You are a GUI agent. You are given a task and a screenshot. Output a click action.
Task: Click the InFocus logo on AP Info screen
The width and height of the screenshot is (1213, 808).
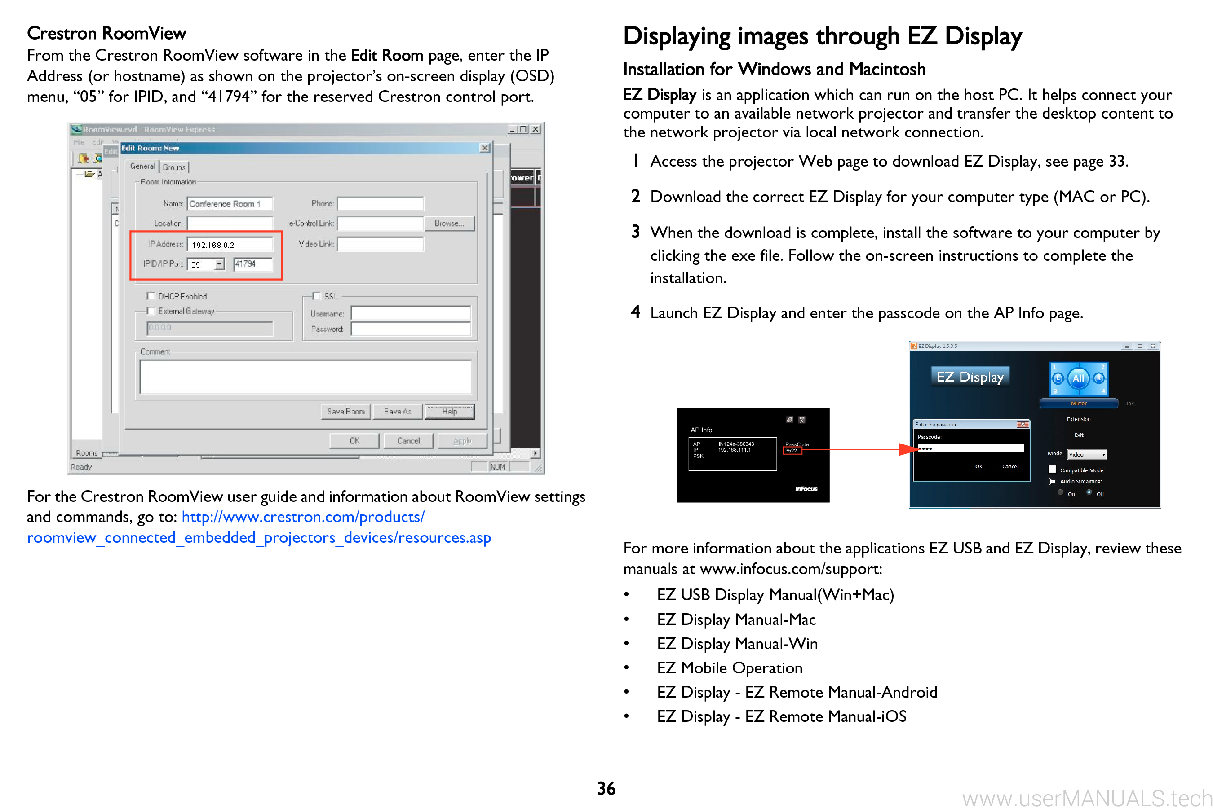[806, 489]
